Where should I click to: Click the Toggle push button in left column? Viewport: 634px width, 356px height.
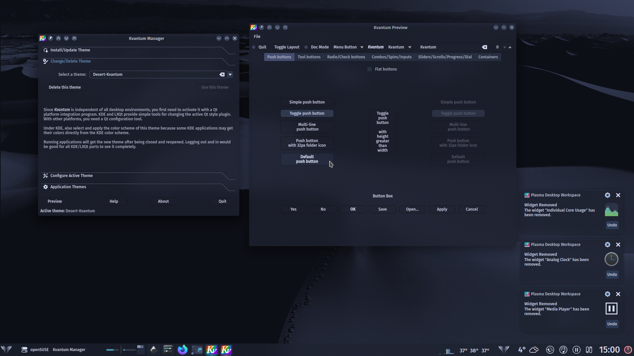(x=307, y=113)
